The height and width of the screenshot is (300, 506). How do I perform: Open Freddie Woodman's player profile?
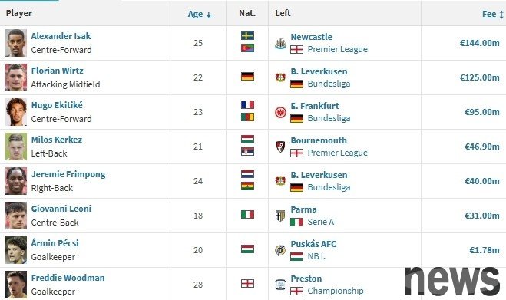68,278
